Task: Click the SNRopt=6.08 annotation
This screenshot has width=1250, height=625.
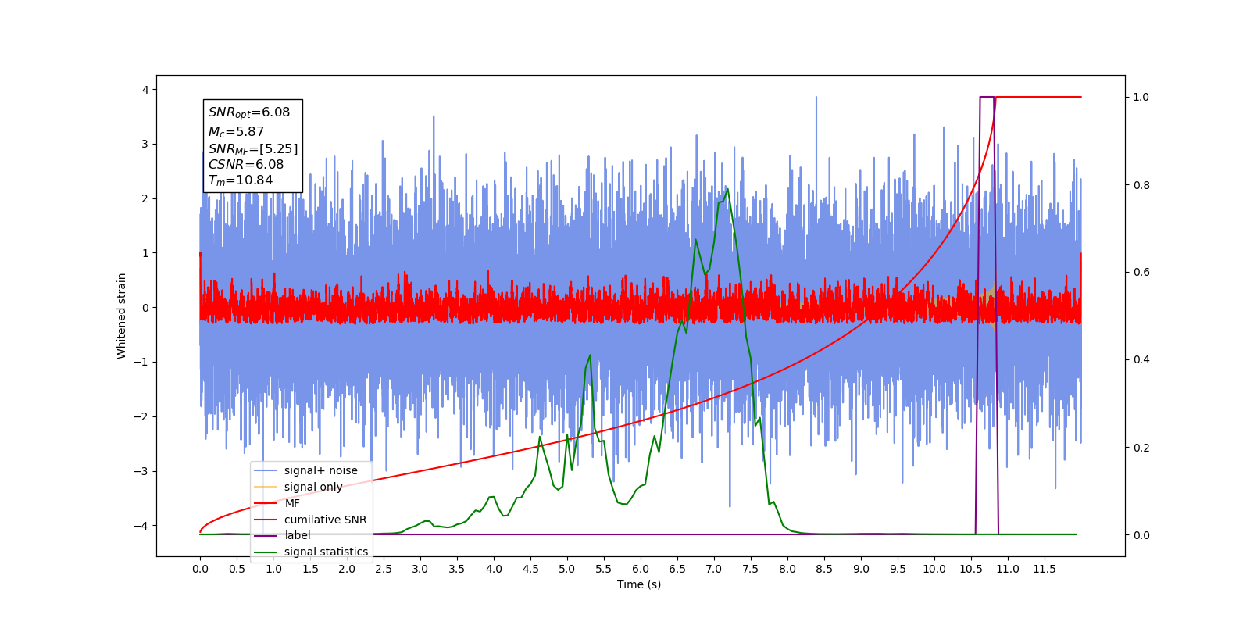Action: pos(249,112)
